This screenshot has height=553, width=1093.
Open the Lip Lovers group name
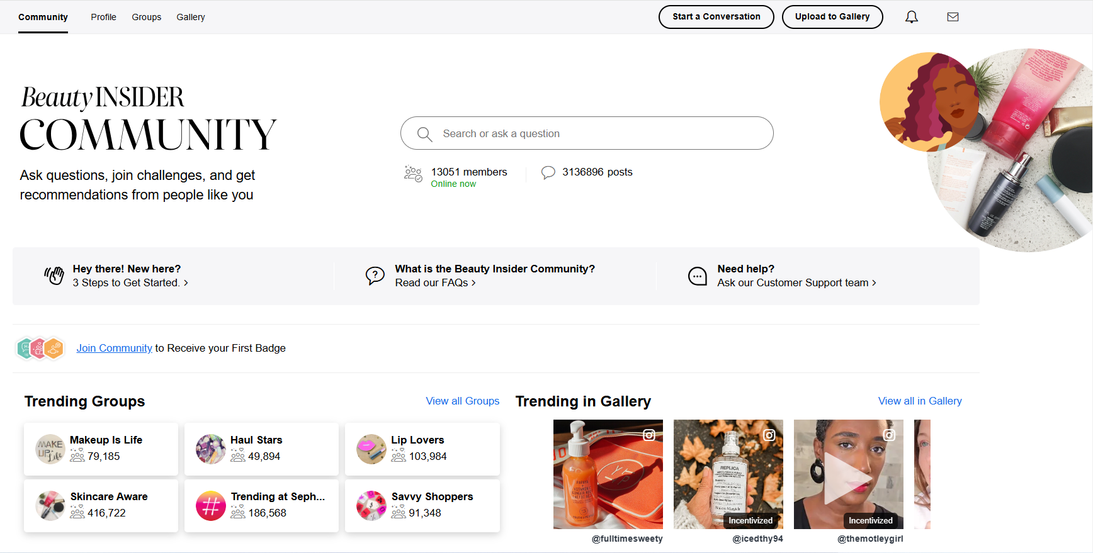click(x=417, y=440)
